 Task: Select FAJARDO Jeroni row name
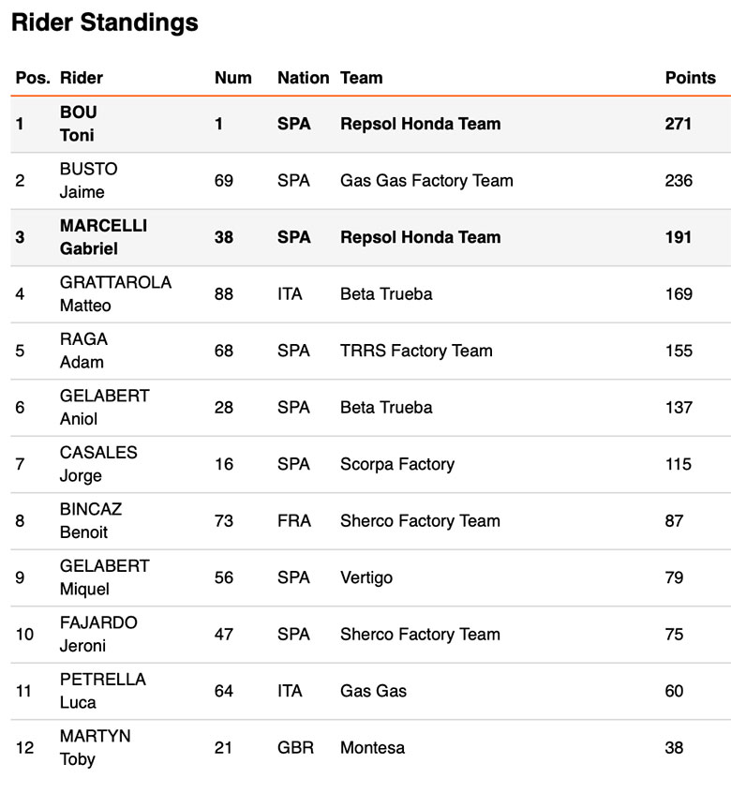(x=98, y=635)
